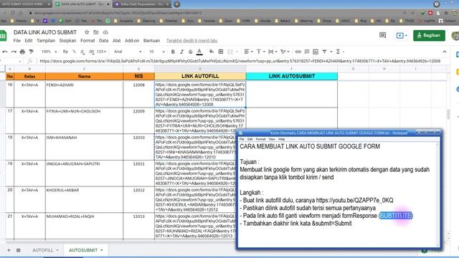The width and height of the screenshot is (459, 258).
Task: Insert a chart from the toolbar
Action: 316,52
